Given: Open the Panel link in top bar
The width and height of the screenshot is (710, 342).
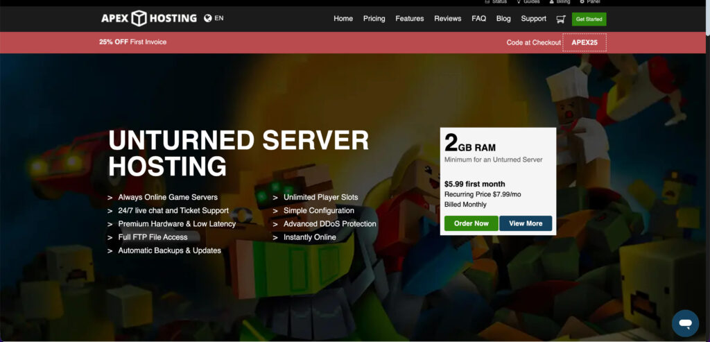Looking at the screenshot, I should point(590,2).
